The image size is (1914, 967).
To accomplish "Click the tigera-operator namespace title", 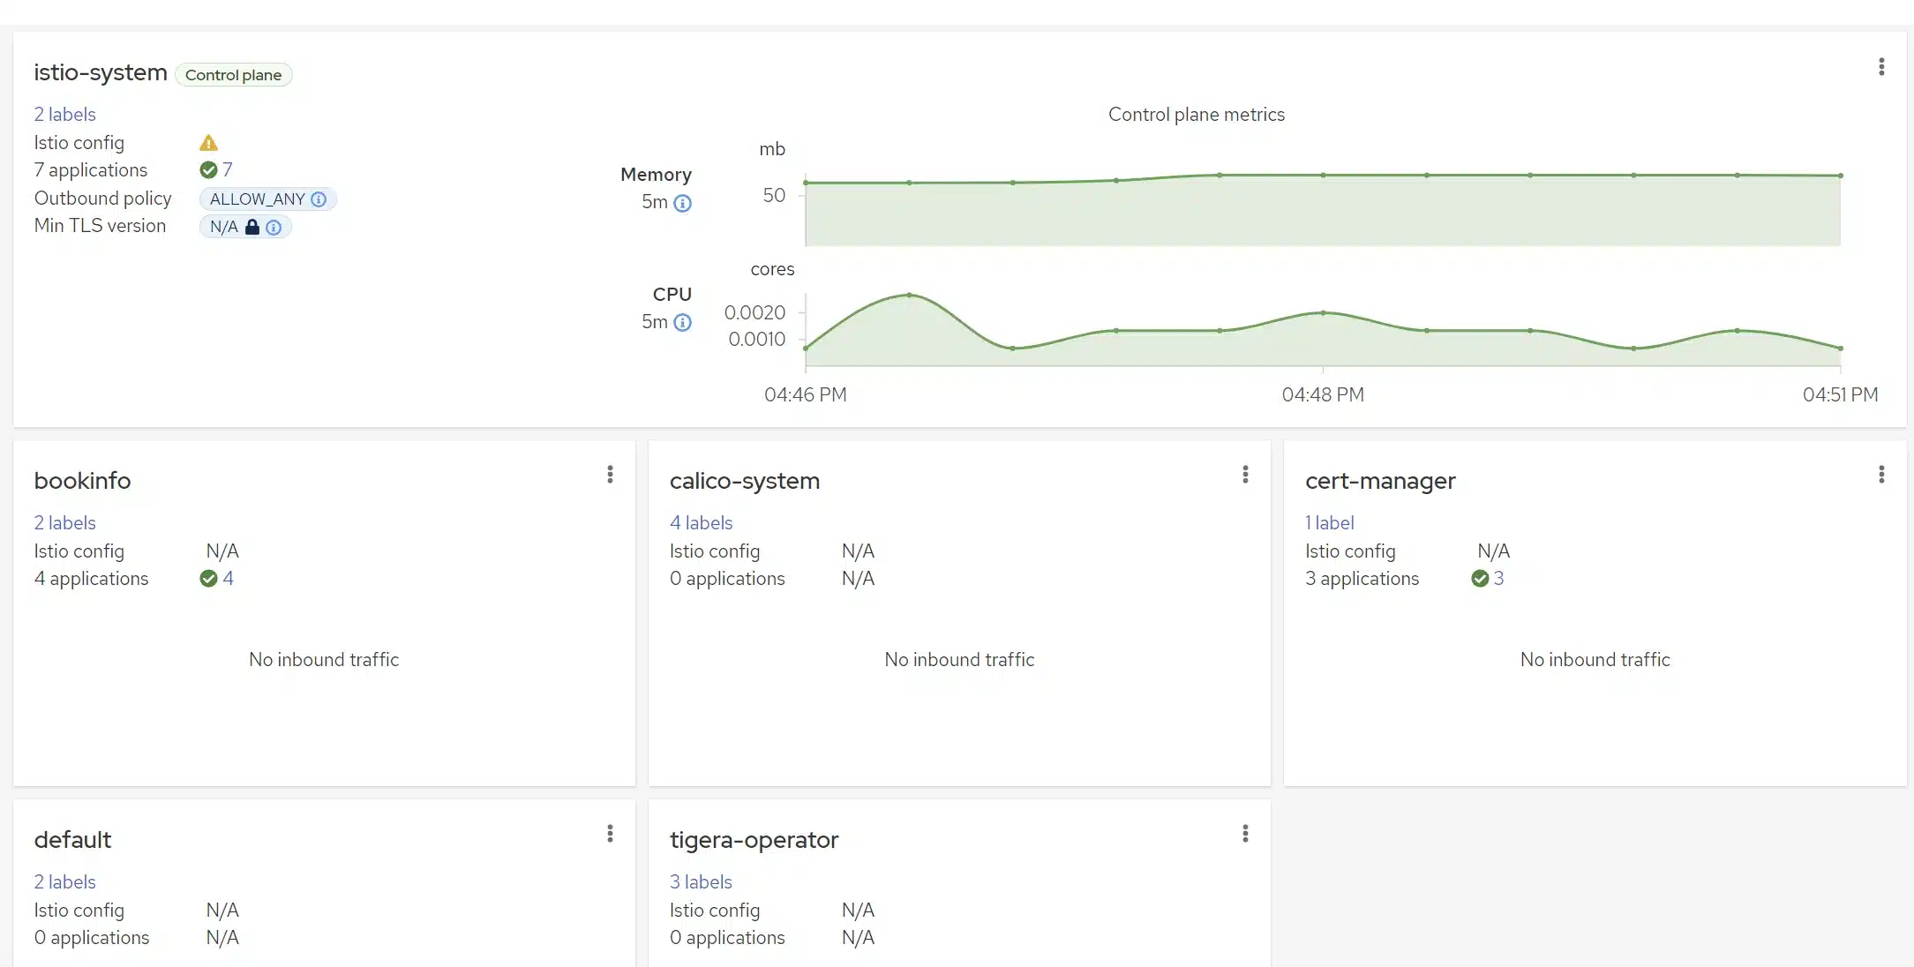I will pyautogui.click(x=754, y=840).
